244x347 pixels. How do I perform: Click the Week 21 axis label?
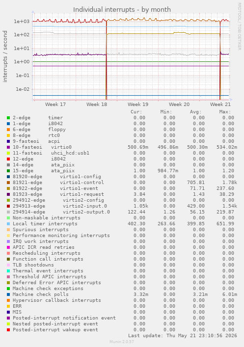(x=220, y=104)
